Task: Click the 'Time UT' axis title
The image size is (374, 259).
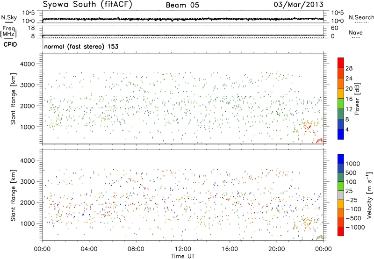Action: [x=183, y=256]
